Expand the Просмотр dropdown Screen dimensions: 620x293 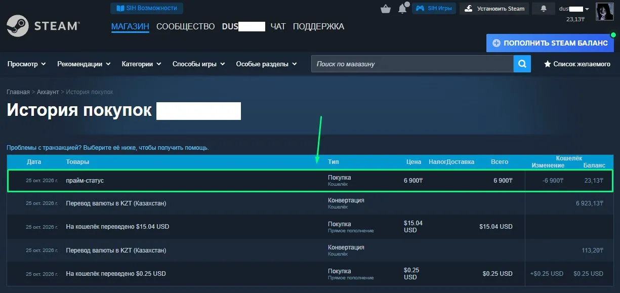pos(27,64)
